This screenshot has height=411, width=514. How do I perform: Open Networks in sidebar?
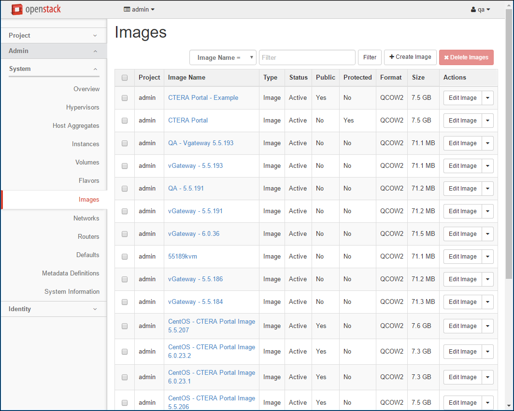tap(86, 218)
